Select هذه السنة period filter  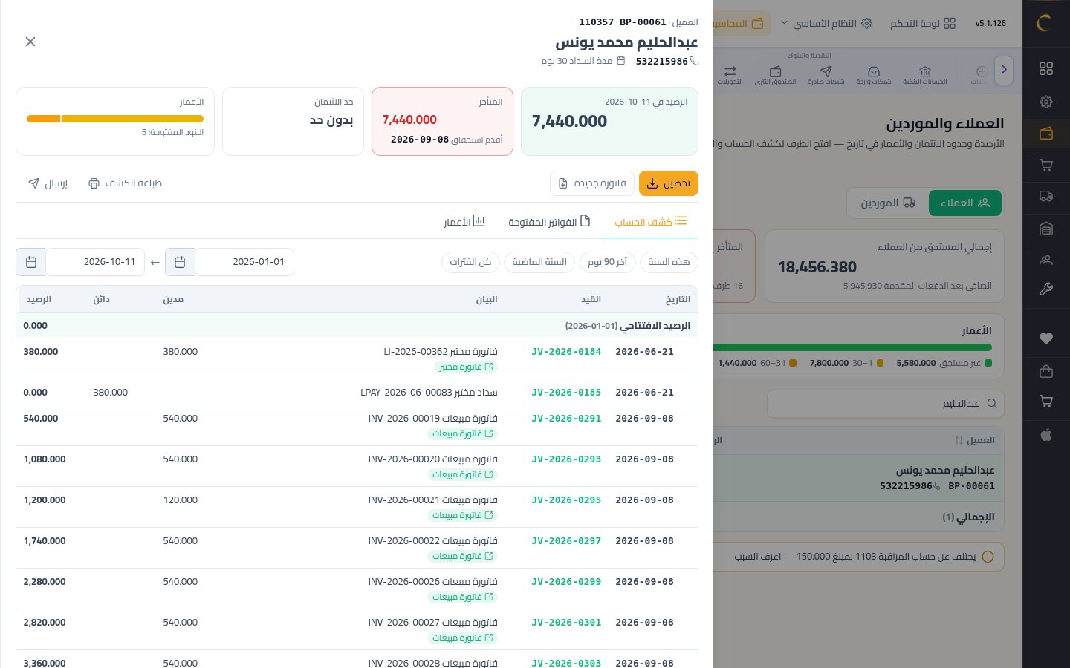point(669,262)
